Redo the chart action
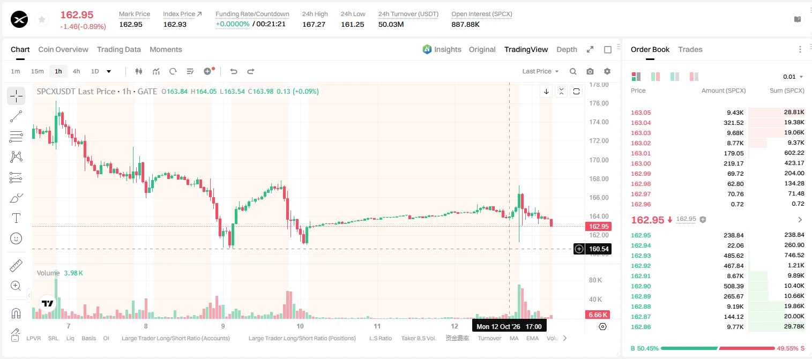Screen dimensions: 812x359 [250, 71]
